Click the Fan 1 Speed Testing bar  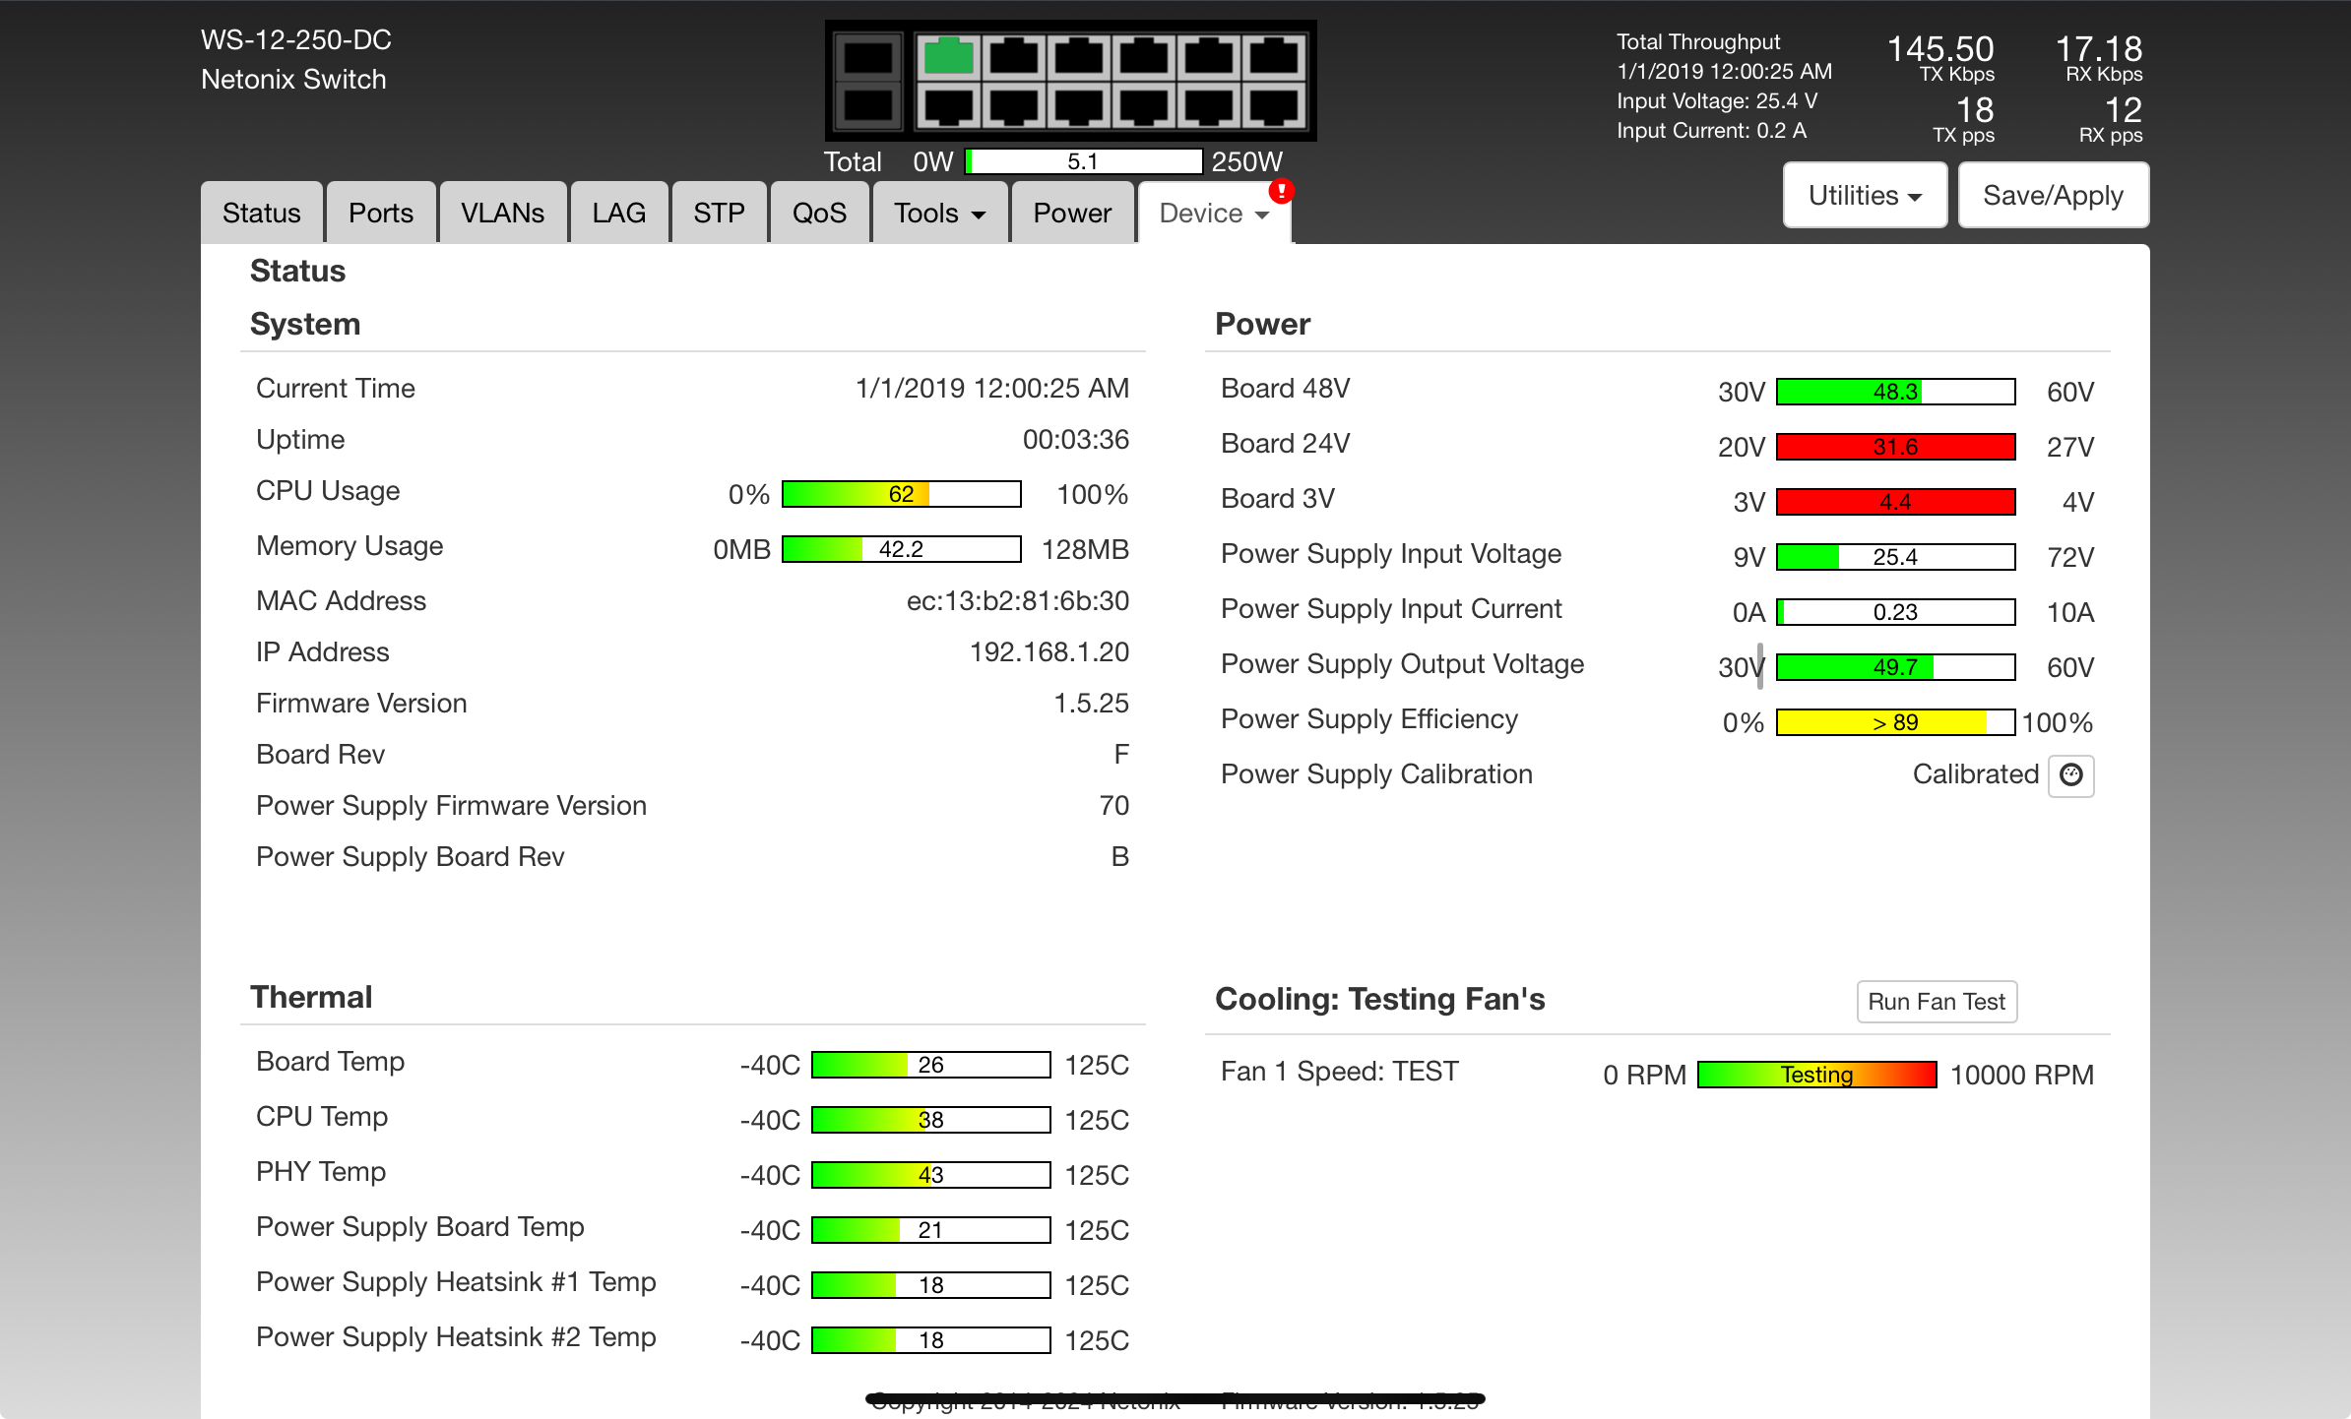coord(1816,1075)
